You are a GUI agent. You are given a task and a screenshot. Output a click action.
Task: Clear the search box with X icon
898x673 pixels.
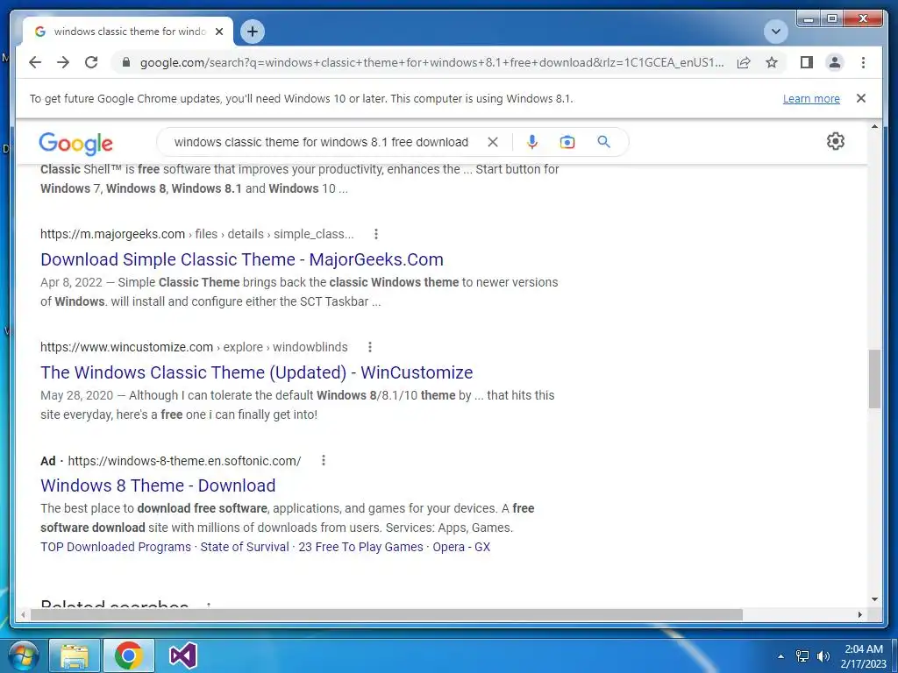(493, 142)
